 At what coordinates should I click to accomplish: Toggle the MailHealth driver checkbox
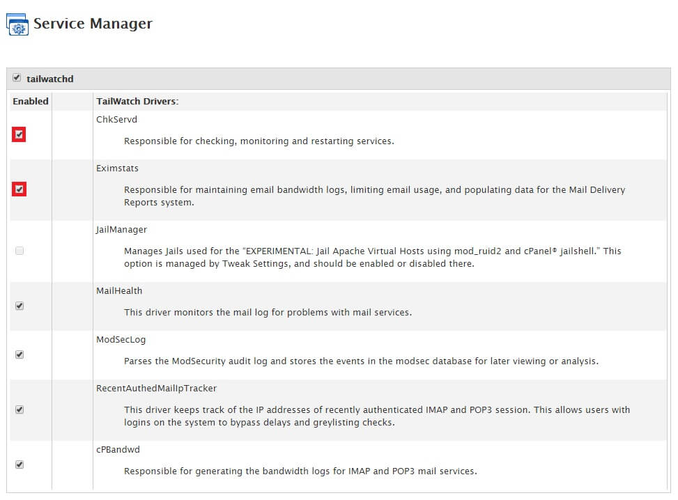[20, 306]
